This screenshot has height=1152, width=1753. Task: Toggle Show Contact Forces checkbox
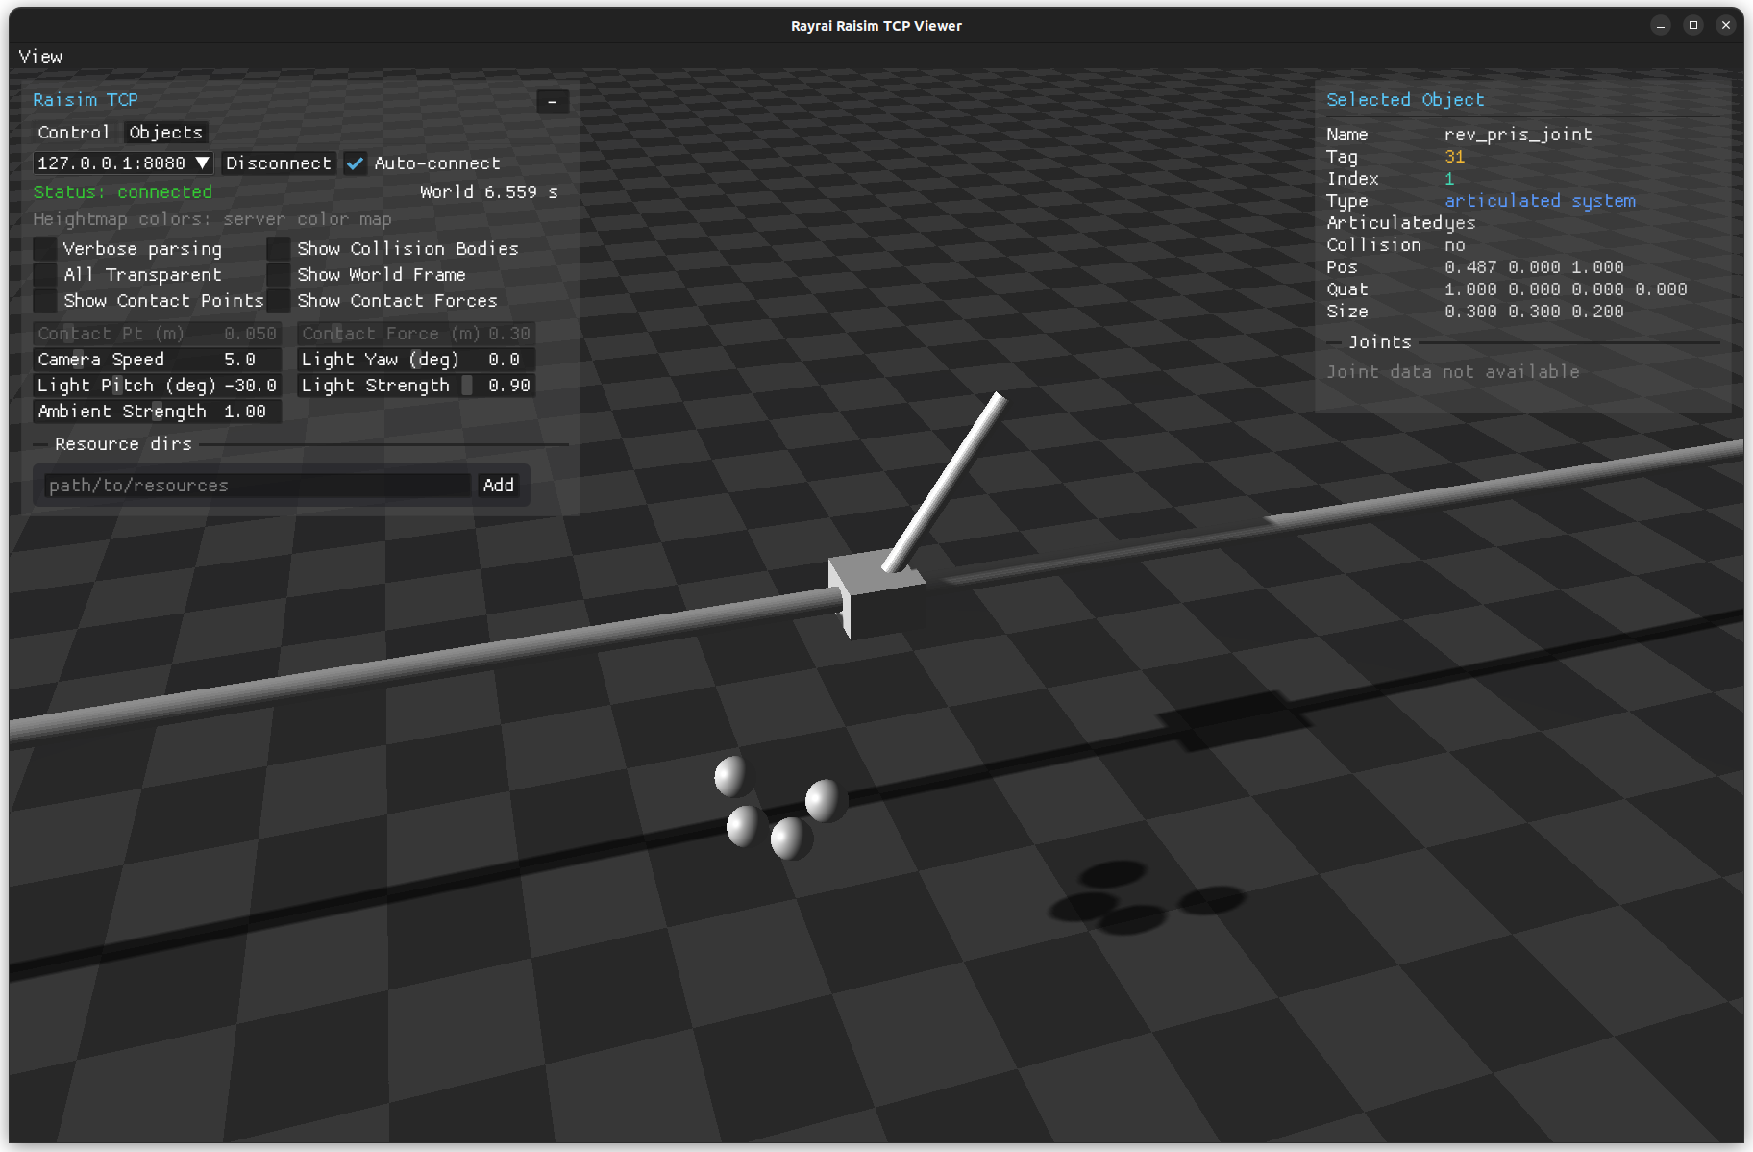(279, 301)
